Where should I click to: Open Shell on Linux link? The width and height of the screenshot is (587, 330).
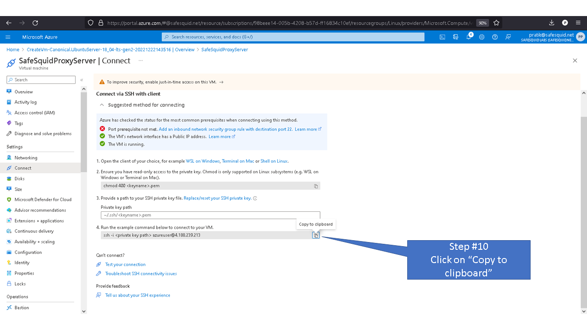pos(274,161)
